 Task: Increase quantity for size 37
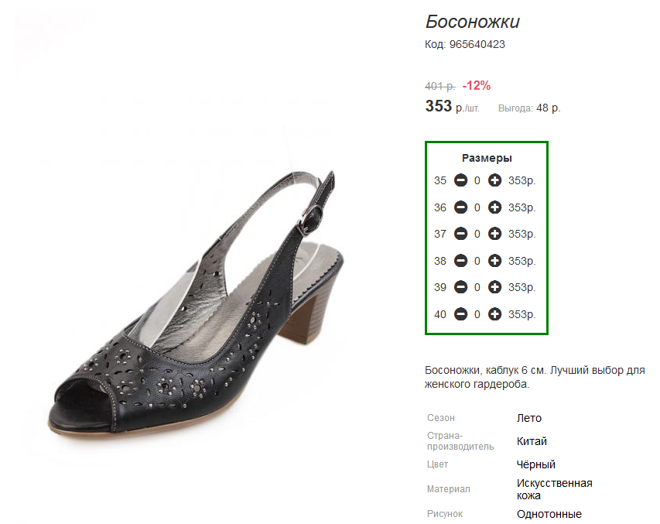coord(494,233)
